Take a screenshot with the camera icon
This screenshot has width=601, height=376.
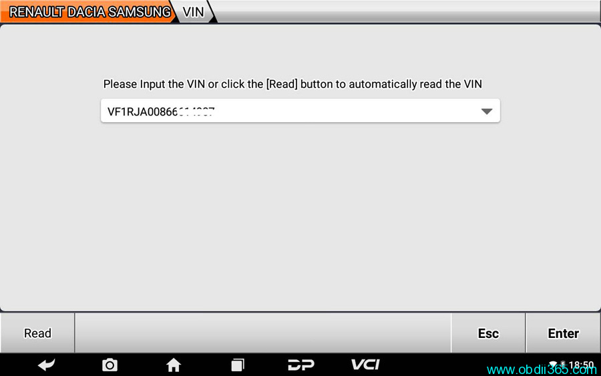(x=110, y=365)
